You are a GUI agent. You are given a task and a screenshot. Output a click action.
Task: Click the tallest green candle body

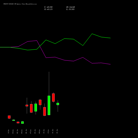coord(49,105)
